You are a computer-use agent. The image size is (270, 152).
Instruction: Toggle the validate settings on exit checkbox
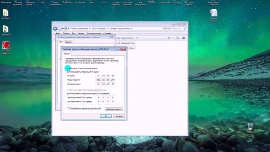coord(68,109)
